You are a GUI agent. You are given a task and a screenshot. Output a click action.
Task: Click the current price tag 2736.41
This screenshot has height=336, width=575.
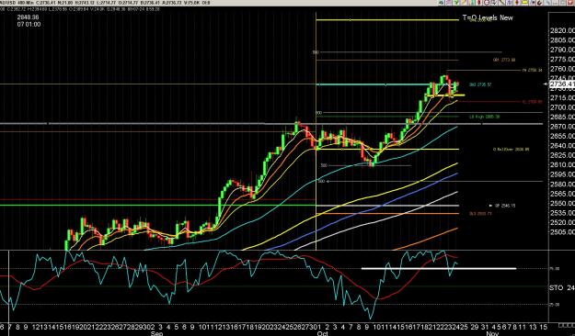561,84
